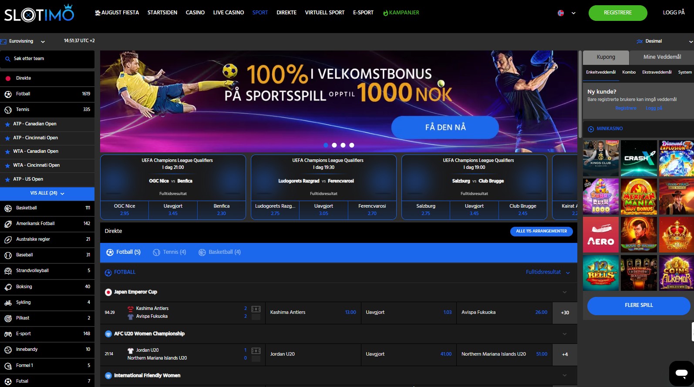
Task: Select the Amerikansk Fotball icon
Action: tap(8, 224)
